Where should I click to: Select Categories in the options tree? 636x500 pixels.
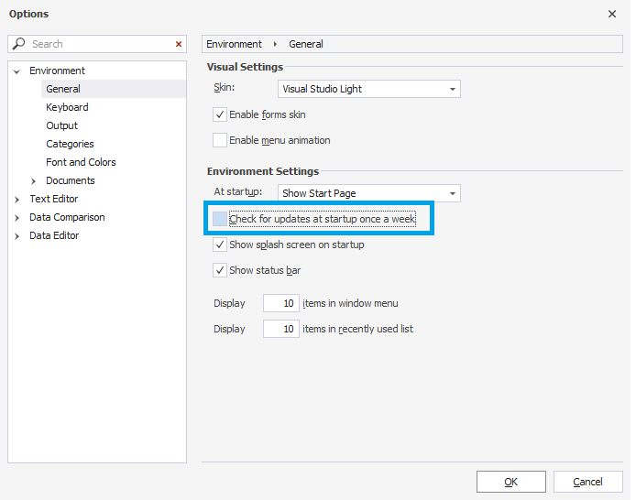click(70, 144)
